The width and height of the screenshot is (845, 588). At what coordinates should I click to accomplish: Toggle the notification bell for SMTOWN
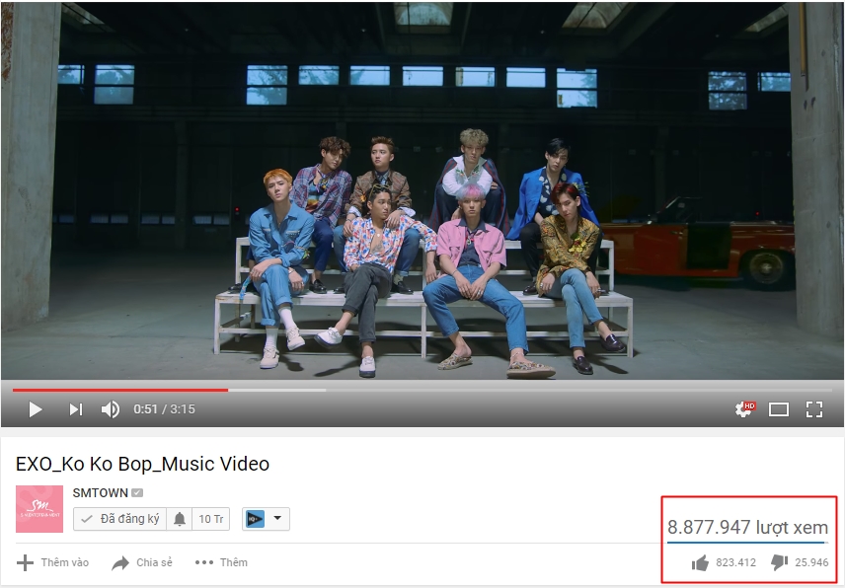pos(180,519)
